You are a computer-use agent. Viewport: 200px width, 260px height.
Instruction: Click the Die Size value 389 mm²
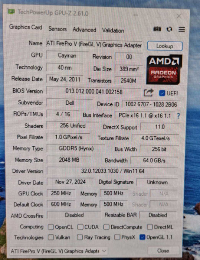tap(129, 69)
